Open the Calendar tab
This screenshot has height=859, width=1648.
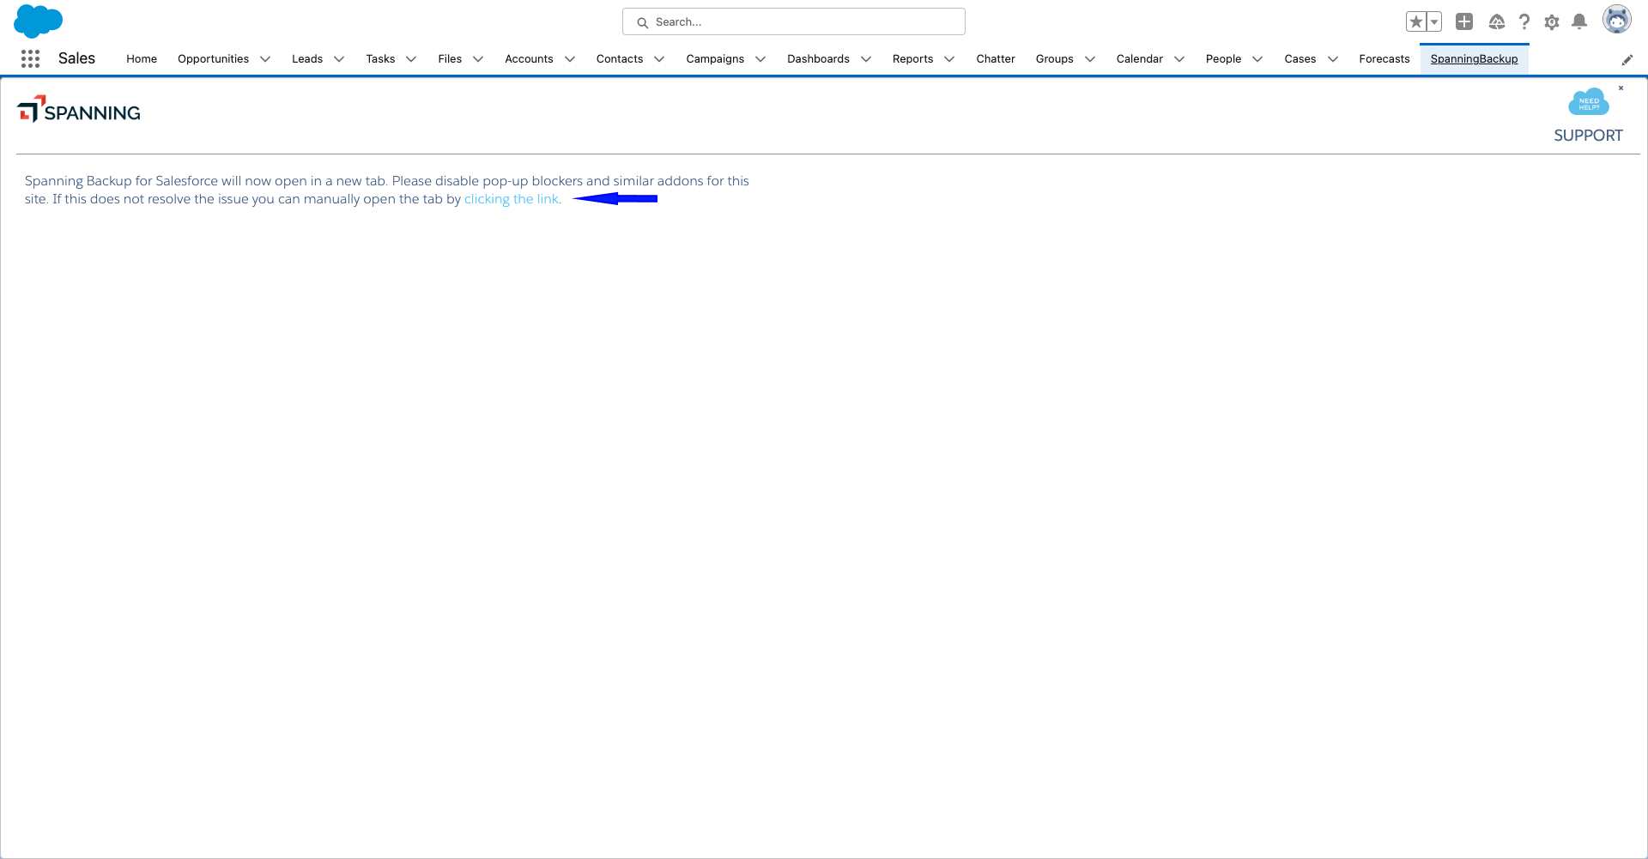tap(1140, 59)
